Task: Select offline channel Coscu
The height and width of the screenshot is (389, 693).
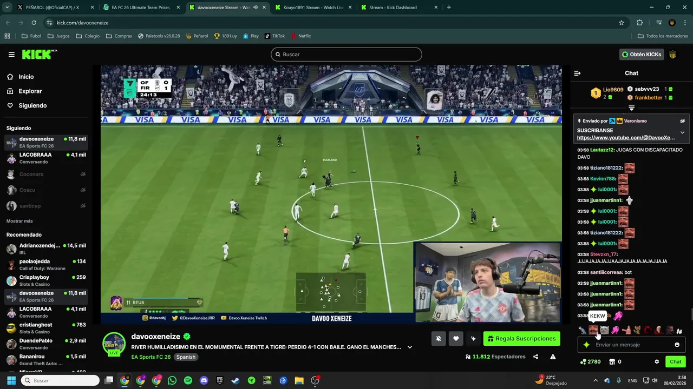Action: pos(46,190)
